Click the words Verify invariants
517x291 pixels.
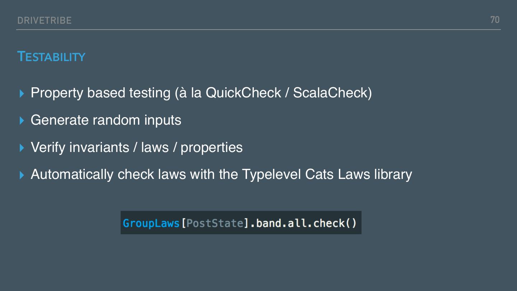pyautogui.click(x=80, y=147)
